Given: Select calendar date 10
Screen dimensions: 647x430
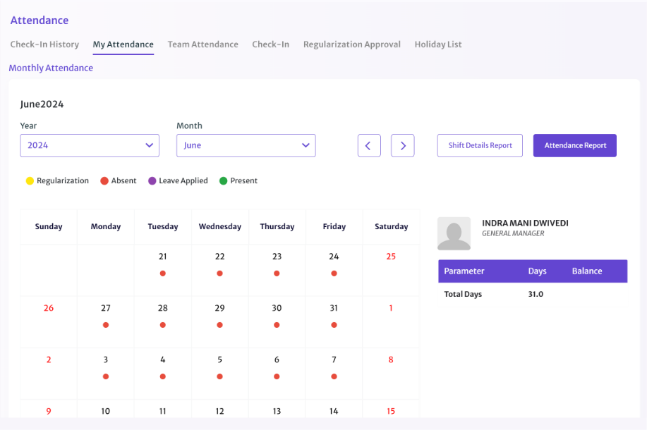Looking at the screenshot, I should click(x=106, y=411).
